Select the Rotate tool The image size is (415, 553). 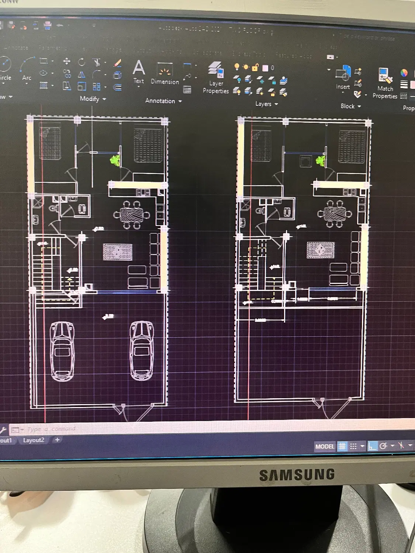(x=82, y=62)
